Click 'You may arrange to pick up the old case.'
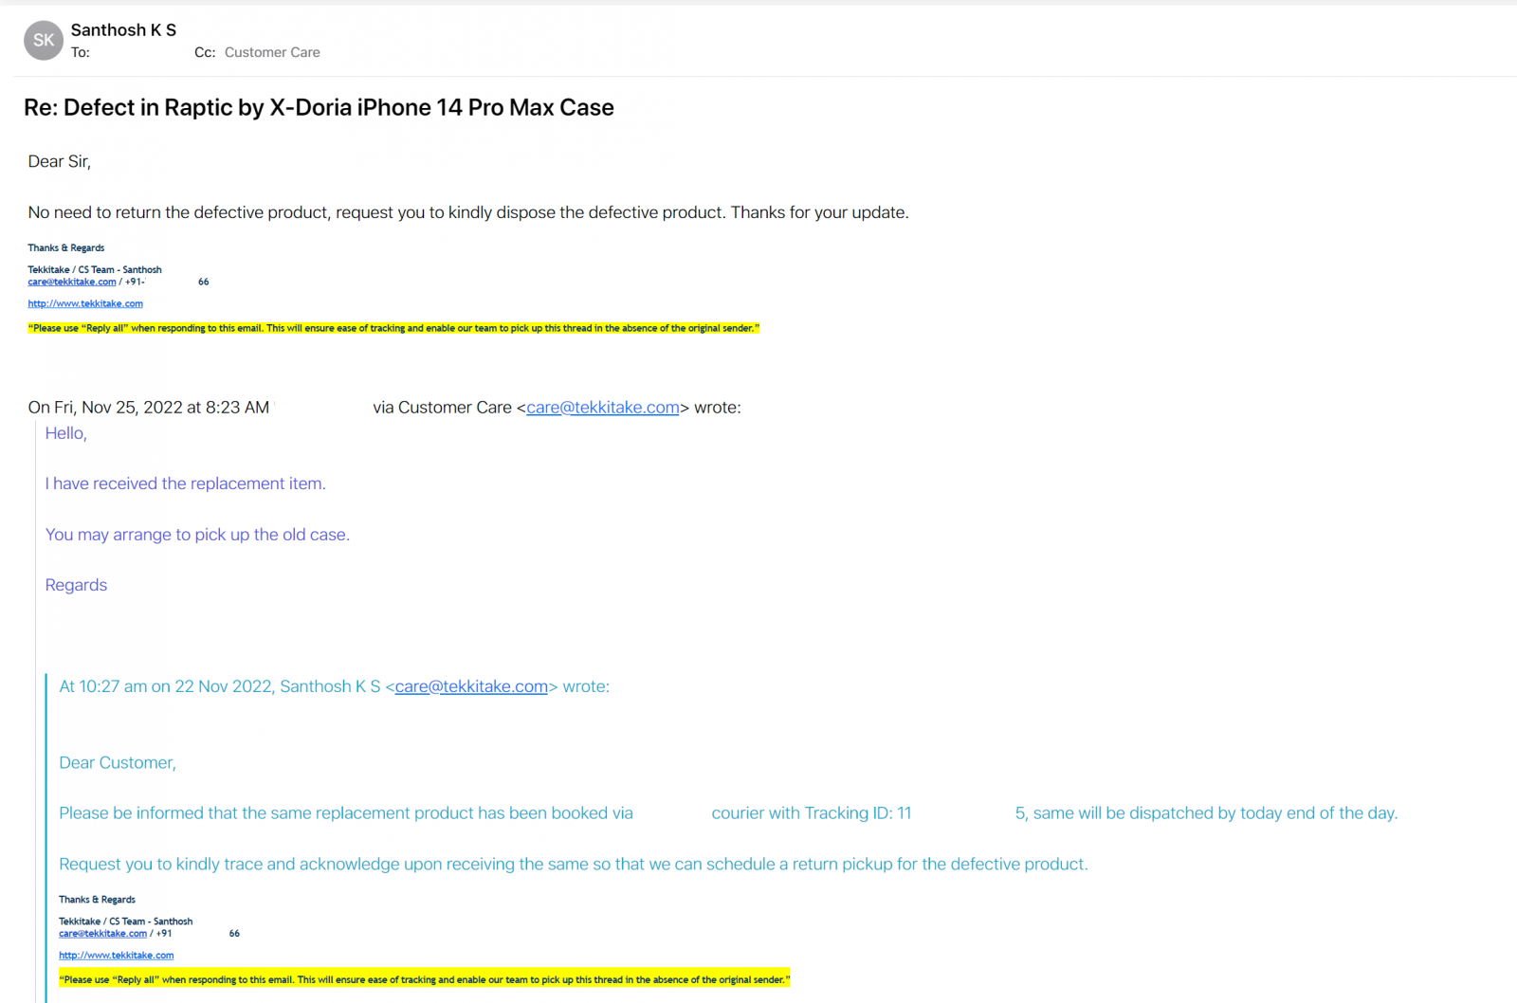1517x1003 pixels. pos(197,535)
